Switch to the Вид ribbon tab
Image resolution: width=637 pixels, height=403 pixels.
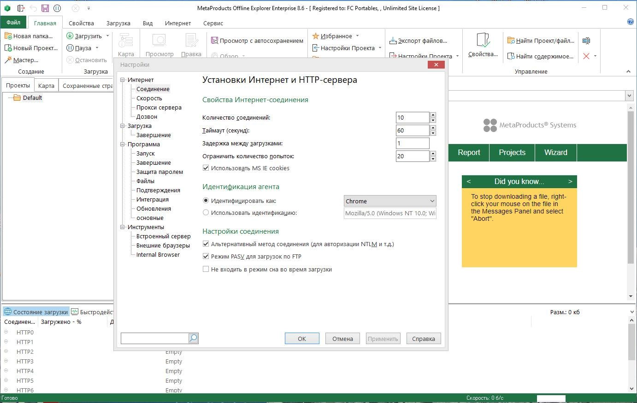pos(147,23)
